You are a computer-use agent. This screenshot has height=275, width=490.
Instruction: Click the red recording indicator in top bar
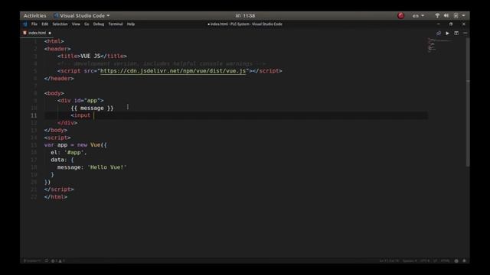(400, 15)
